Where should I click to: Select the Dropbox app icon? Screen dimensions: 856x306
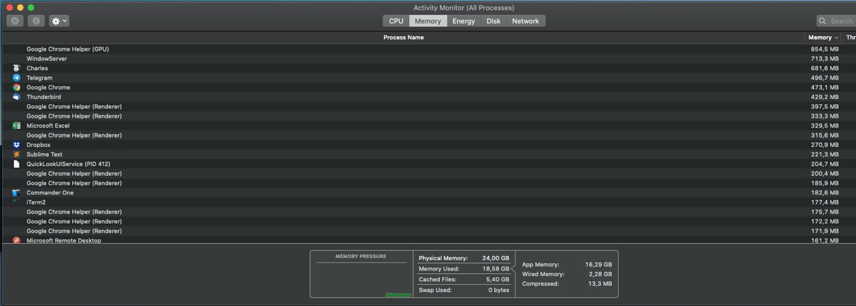[16, 145]
